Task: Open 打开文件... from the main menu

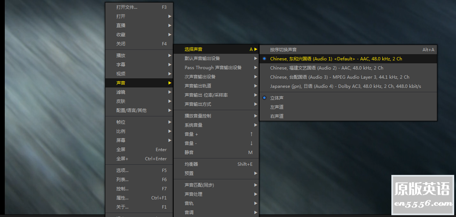Action: pyautogui.click(x=127, y=7)
